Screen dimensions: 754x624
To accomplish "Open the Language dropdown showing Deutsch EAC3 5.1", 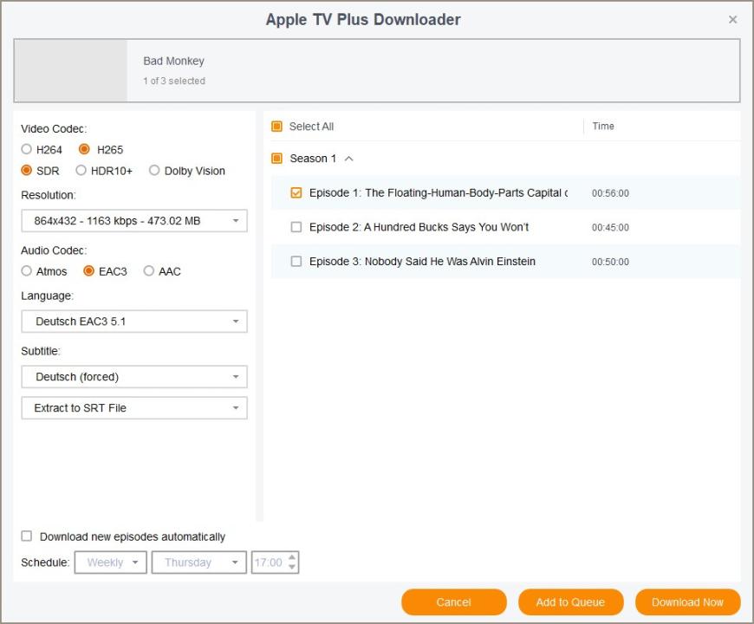I will point(134,322).
